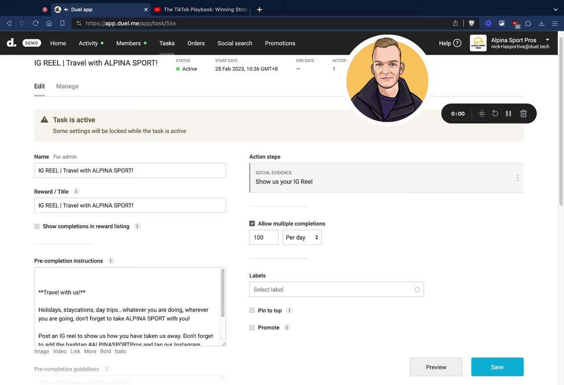This screenshot has width=564, height=385.
Task: Open the Promotions section
Action: 280,43
